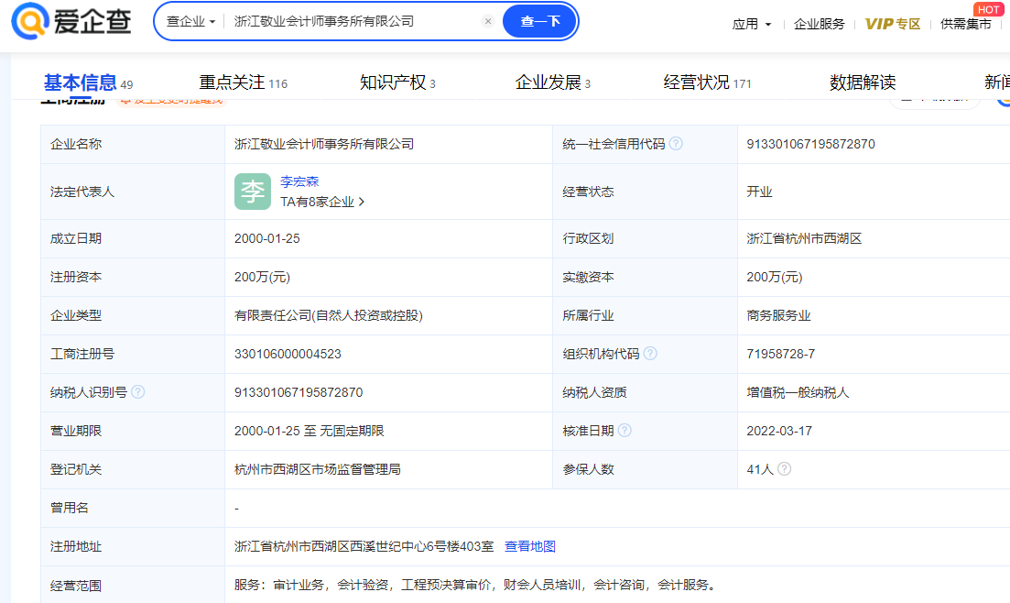Select the company name cell 浙江敬业会计师事务所有限公司
Screen dimensions: 1010x603
[x=324, y=144]
